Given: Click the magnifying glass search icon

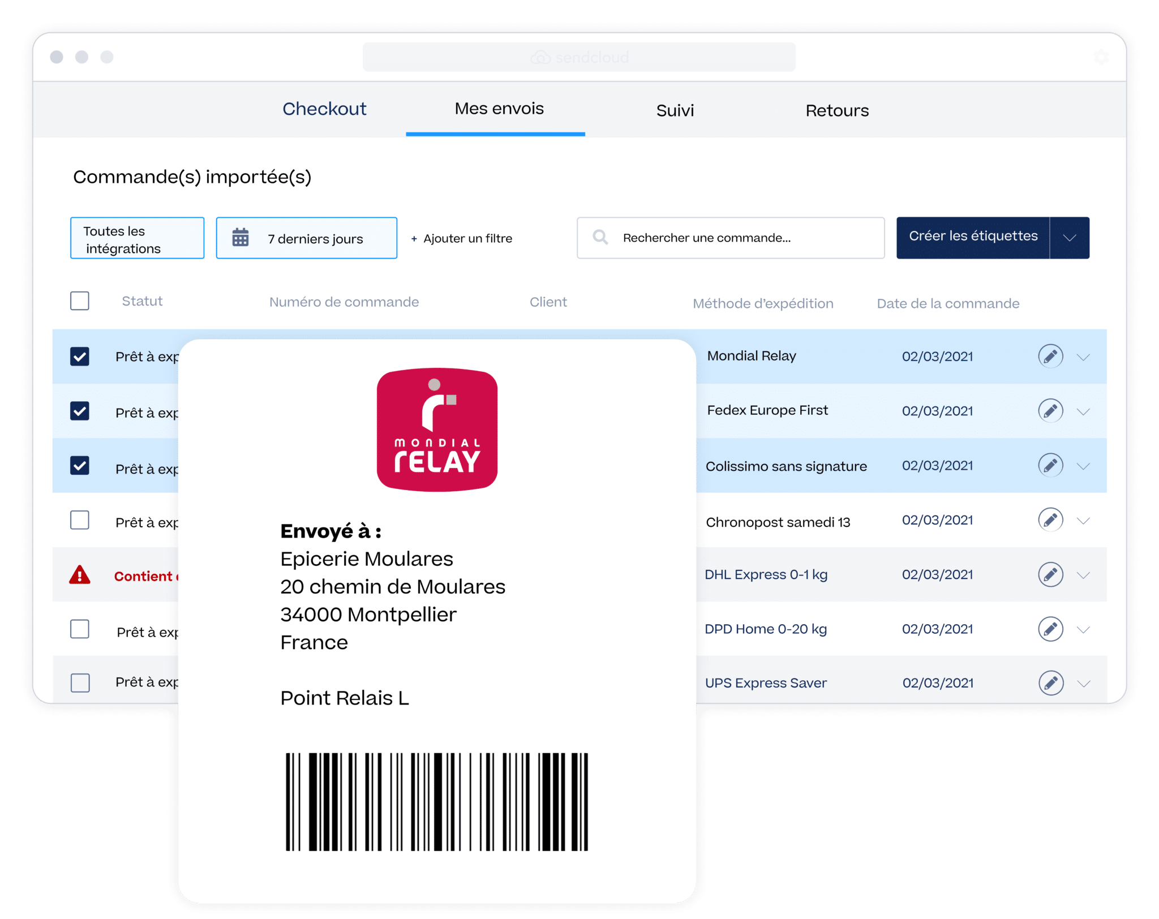Looking at the screenshot, I should point(600,237).
